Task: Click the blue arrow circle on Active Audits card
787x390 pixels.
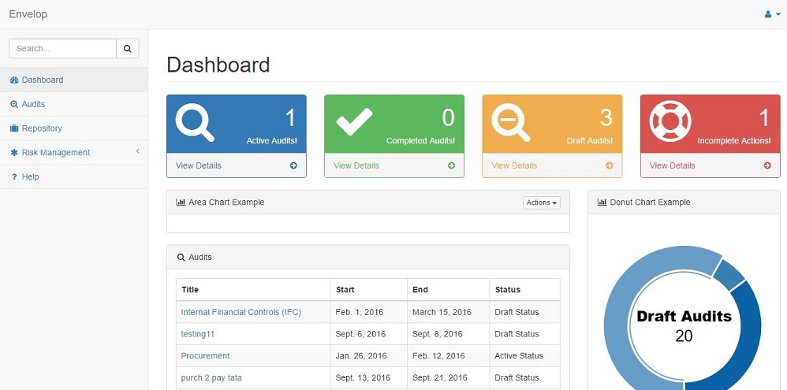Action: point(293,165)
